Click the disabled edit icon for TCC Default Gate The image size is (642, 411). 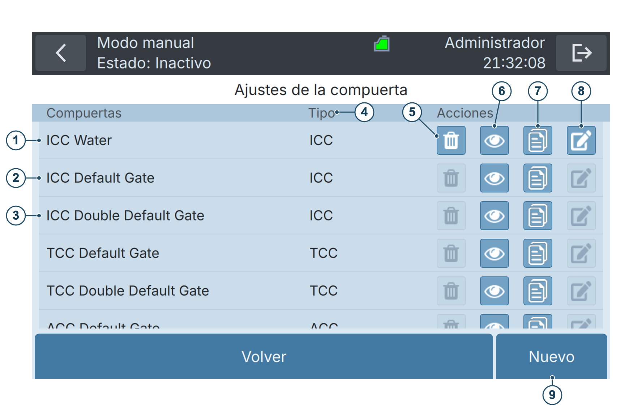pos(581,253)
